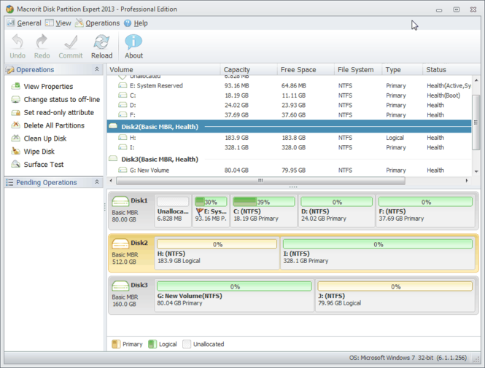Select the D: (NTFS) 24.02 GB partition block

pyautogui.click(x=336, y=211)
